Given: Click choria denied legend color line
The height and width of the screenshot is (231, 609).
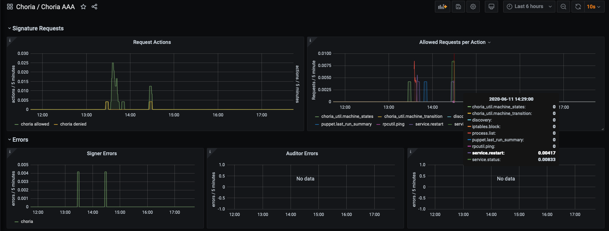Looking at the screenshot, I should click(56, 124).
